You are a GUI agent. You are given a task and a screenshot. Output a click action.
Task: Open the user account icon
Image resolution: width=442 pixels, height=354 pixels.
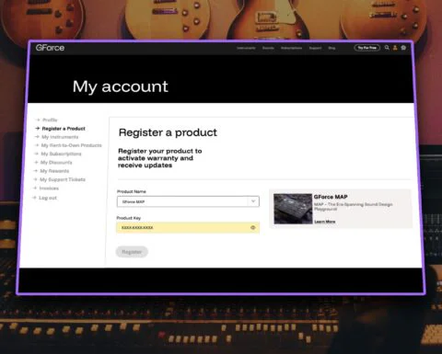click(x=395, y=48)
